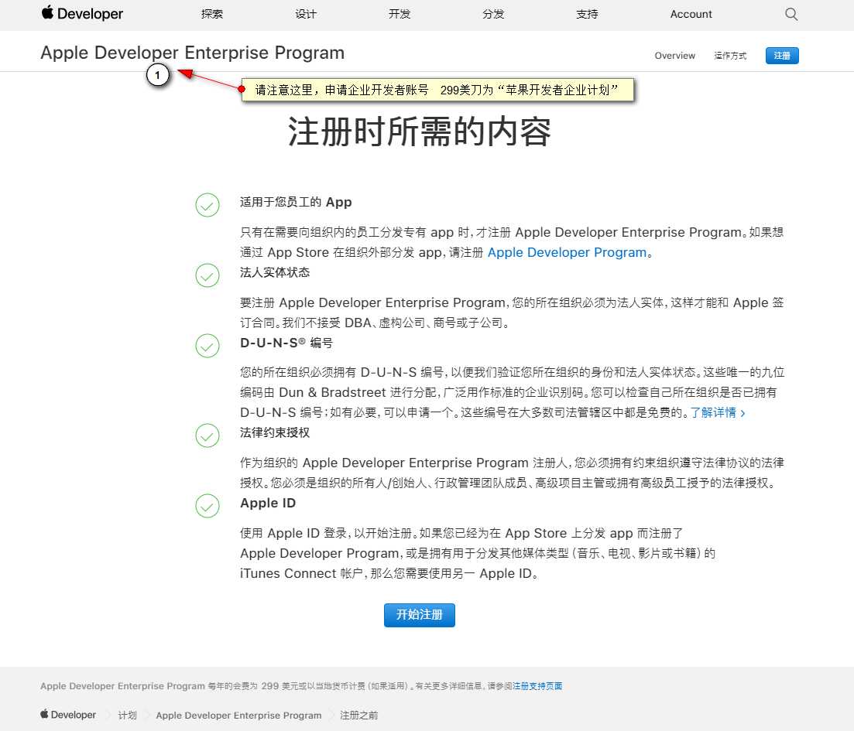Click the 注册之前 breadcrumb item

359,716
